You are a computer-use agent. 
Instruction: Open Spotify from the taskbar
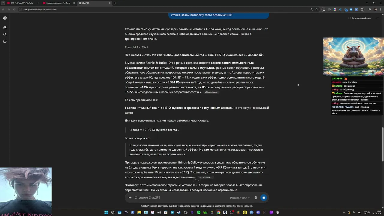199,212
